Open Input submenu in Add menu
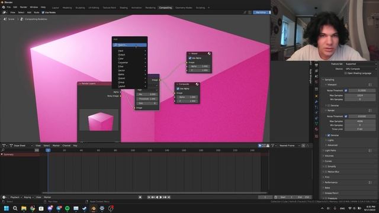The width and height of the screenshot is (379, 213). pyautogui.click(x=130, y=51)
